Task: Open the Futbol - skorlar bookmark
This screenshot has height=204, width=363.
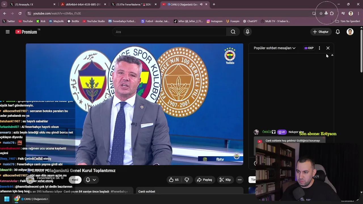Action: 155,21
